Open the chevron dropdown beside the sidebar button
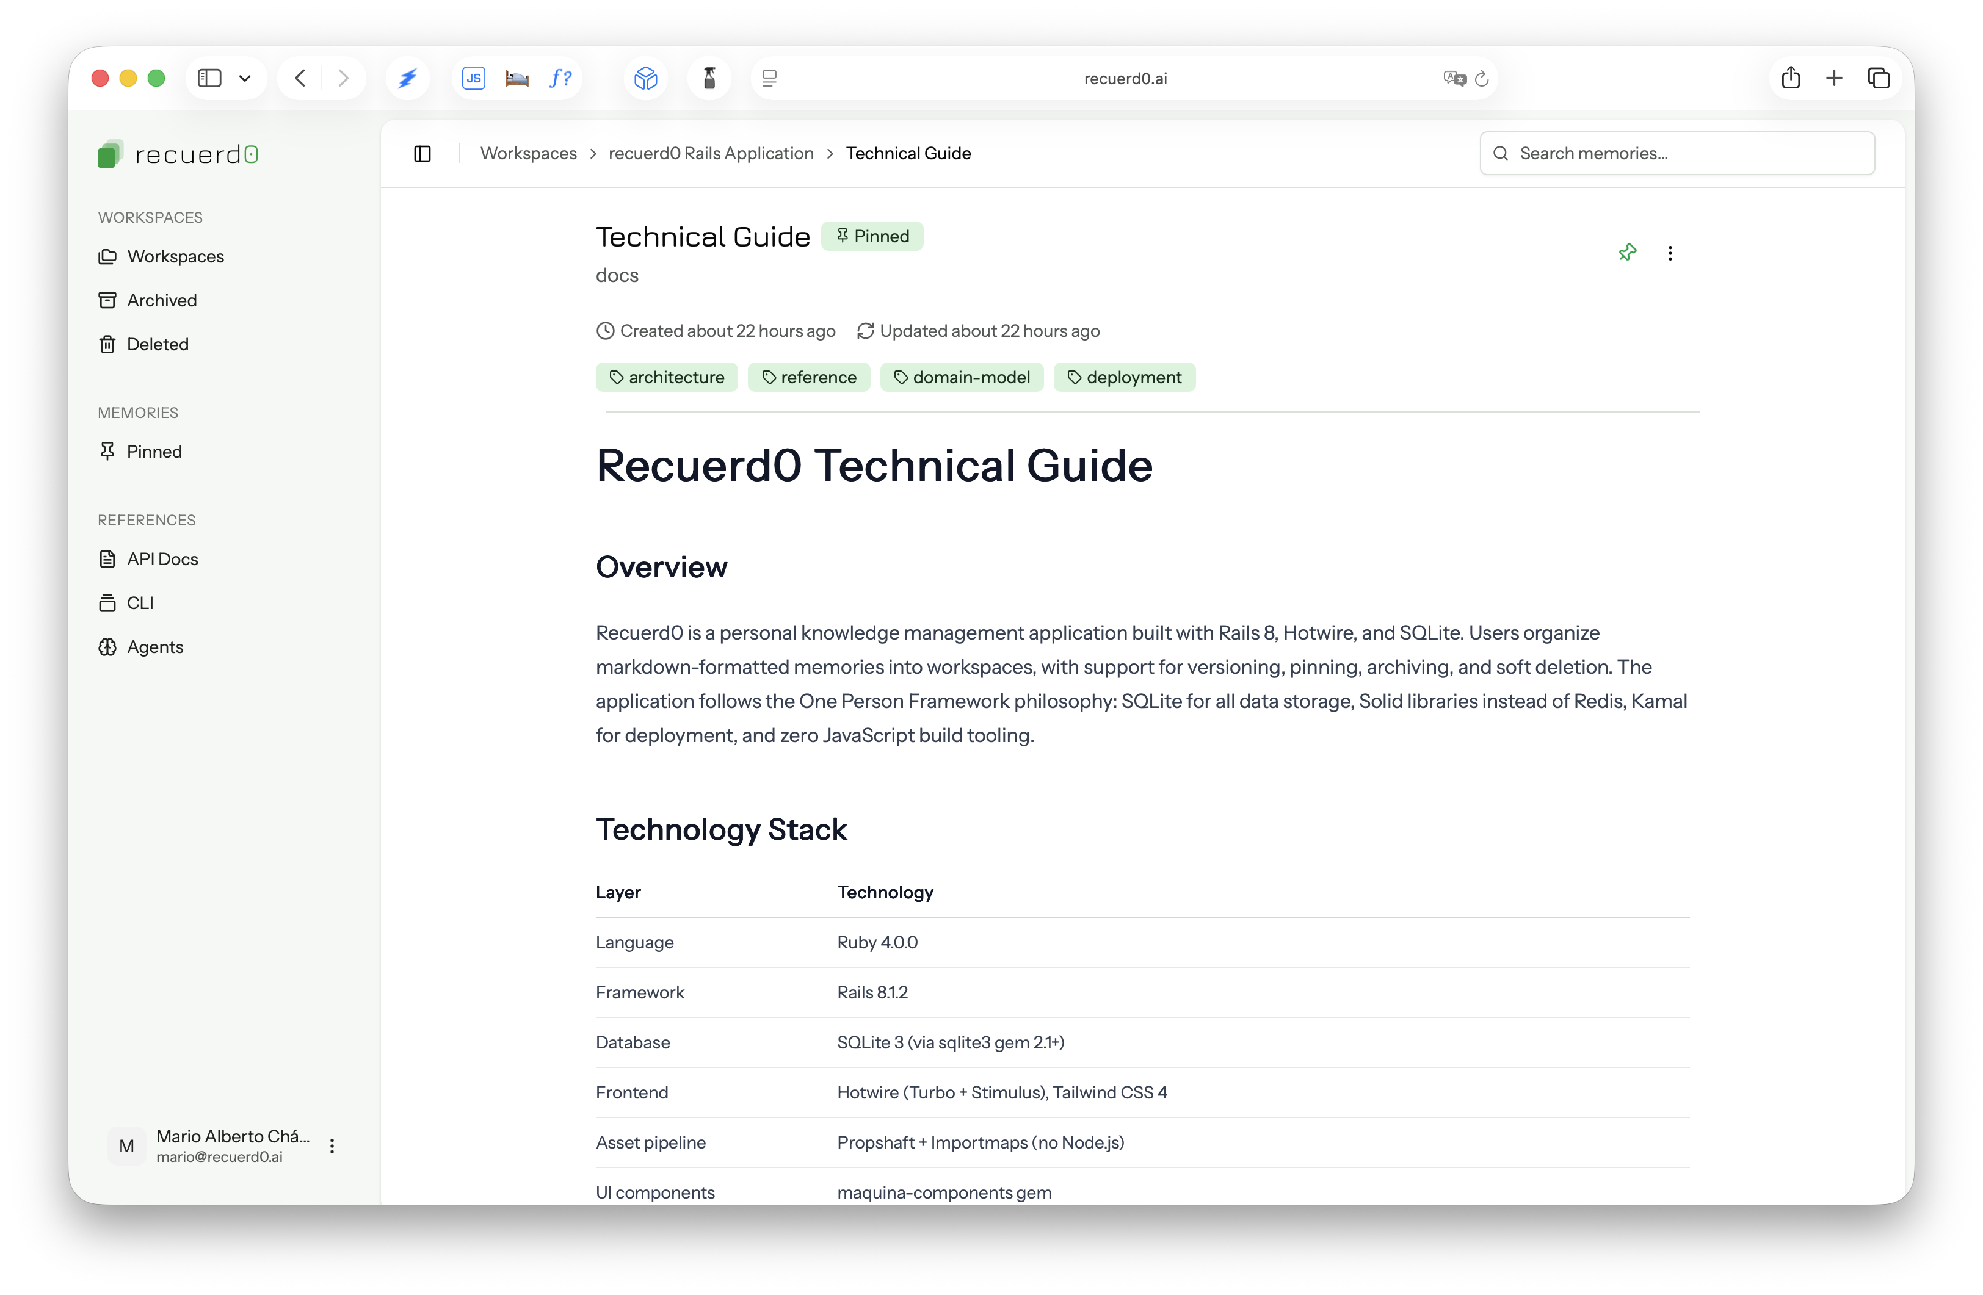The image size is (1983, 1295). pos(245,78)
